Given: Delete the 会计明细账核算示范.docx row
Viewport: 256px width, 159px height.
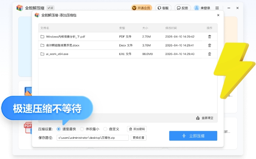Looking at the screenshot, I should tap(209, 45).
